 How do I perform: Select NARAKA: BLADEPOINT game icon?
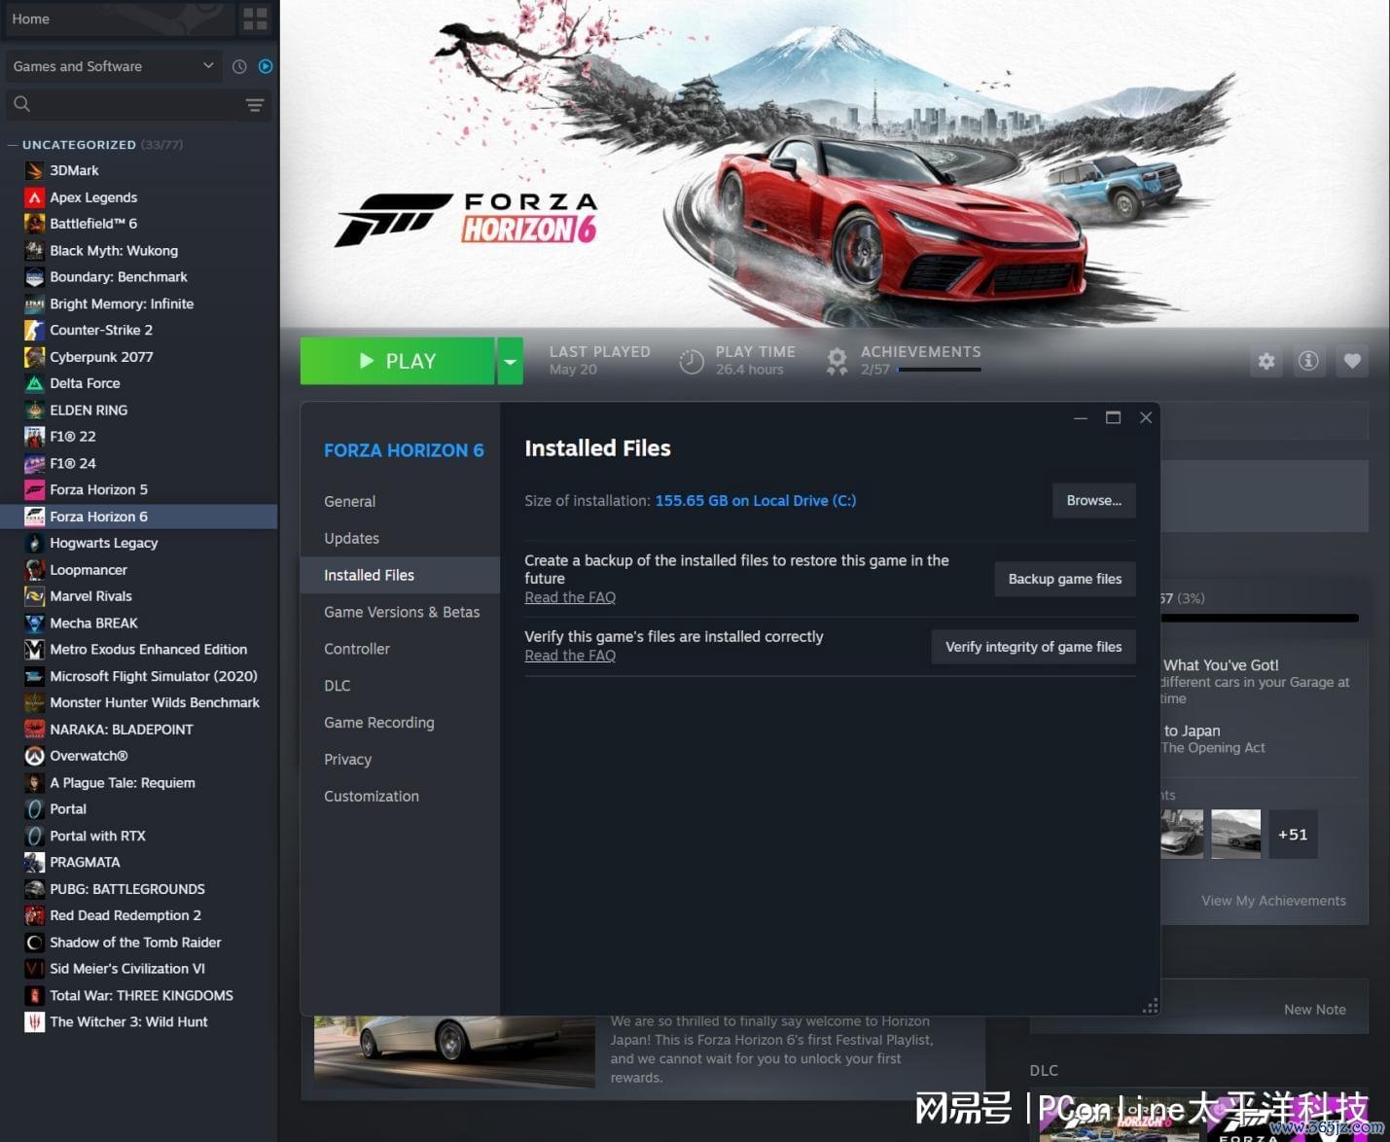(x=34, y=729)
